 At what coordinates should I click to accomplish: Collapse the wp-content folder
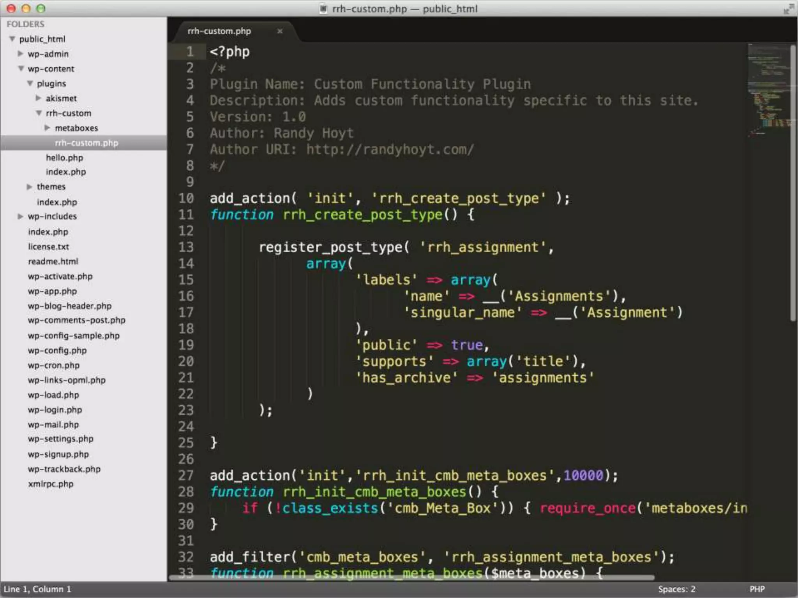click(x=21, y=69)
